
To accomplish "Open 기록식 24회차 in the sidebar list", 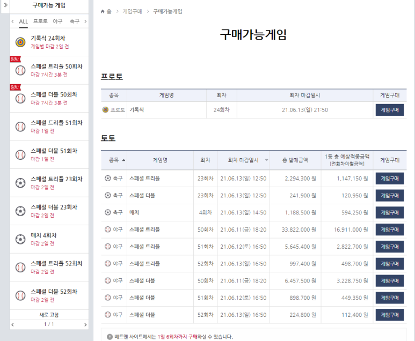I will point(49,42).
